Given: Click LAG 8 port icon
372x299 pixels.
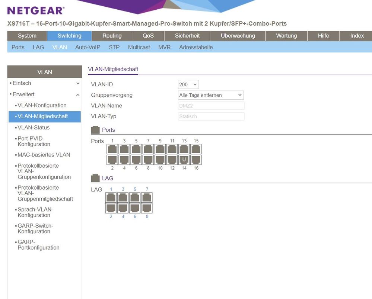Looking at the screenshot, I should [x=147, y=208].
